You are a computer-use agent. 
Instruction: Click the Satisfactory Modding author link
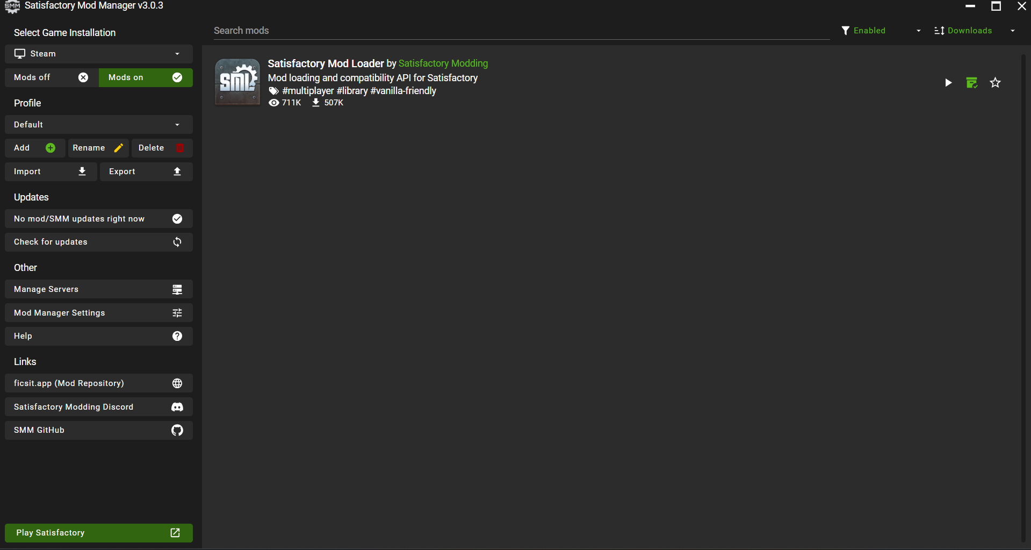tap(443, 63)
